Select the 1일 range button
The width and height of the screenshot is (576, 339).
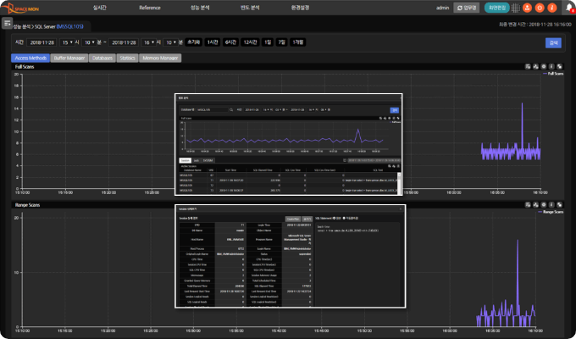point(268,42)
